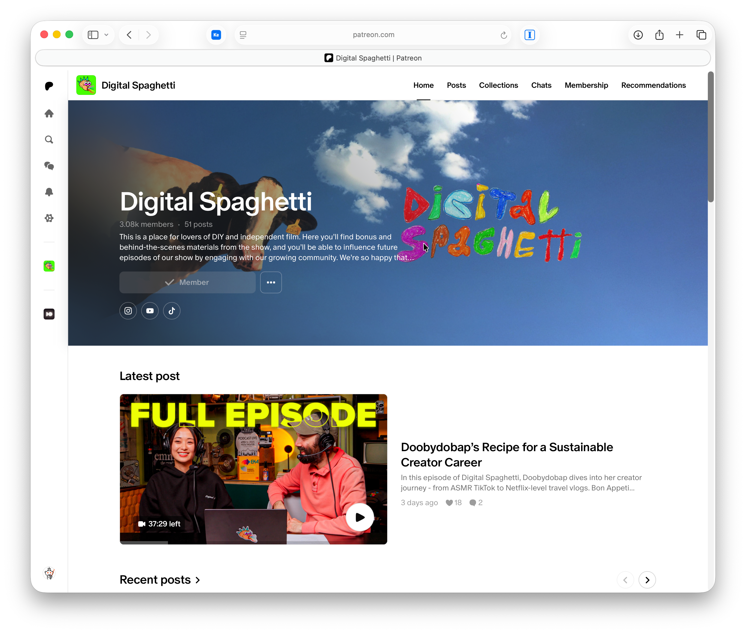Show previous recent posts with left arrow
Image resolution: width=746 pixels, height=633 pixels.
[625, 580]
